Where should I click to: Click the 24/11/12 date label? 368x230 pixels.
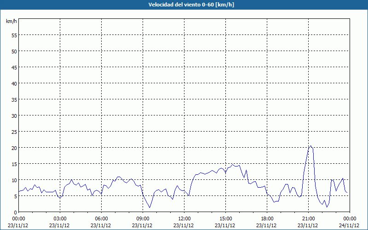[x=349, y=225]
